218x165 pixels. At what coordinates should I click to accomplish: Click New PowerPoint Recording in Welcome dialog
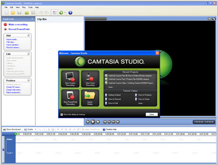pyautogui.click(x=70, y=98)
